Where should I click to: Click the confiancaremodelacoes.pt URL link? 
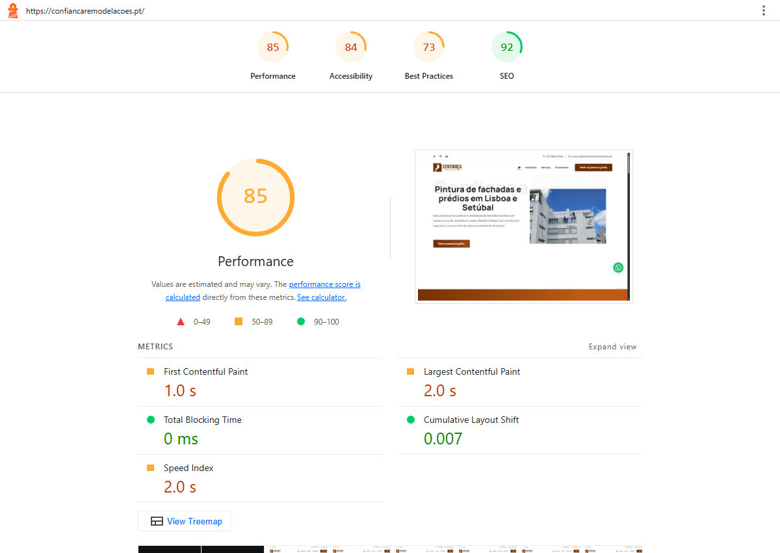click(85, 11)
